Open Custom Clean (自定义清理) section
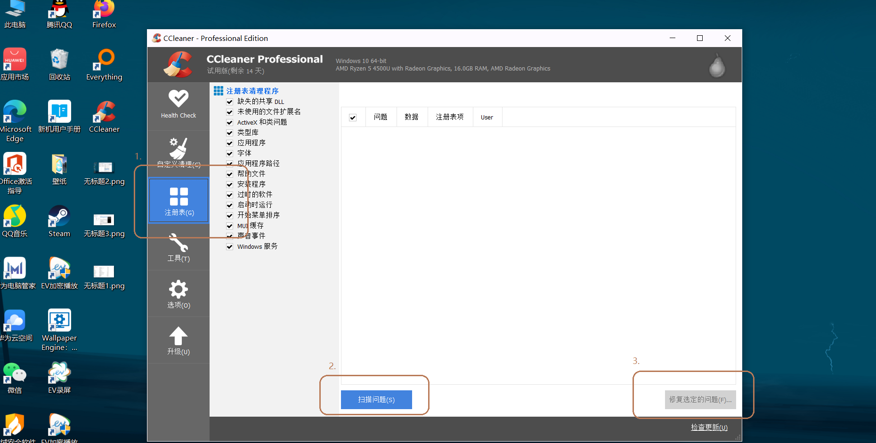This screenshot has height=443, width=876. pos(178,153)
